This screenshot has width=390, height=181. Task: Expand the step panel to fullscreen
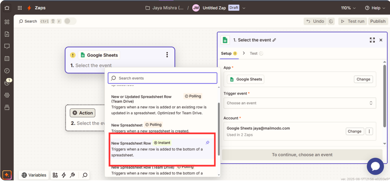[x=372, y=40]
